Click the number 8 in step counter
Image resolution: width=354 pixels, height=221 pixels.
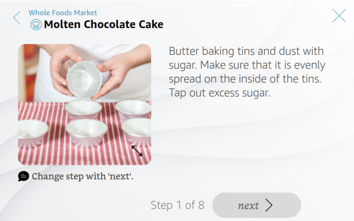[x=201, y=205]
